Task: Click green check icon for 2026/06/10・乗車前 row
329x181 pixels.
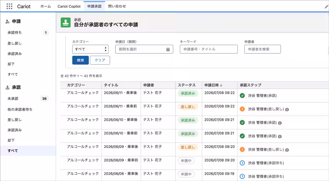Action: [x=242, y=136]
